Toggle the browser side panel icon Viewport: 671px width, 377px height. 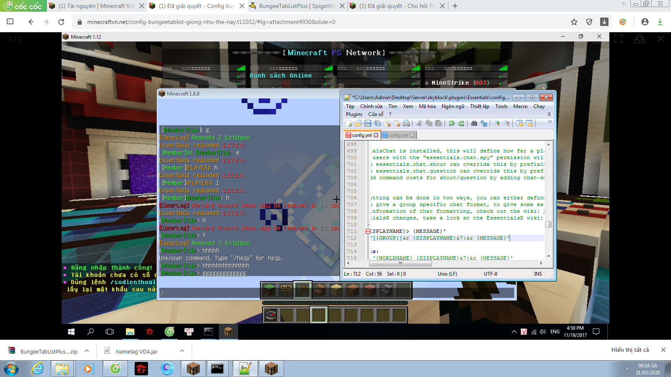(10, 22)
